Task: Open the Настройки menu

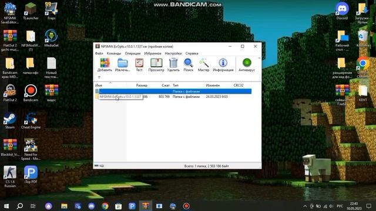Action: click(x=173, y=53)
